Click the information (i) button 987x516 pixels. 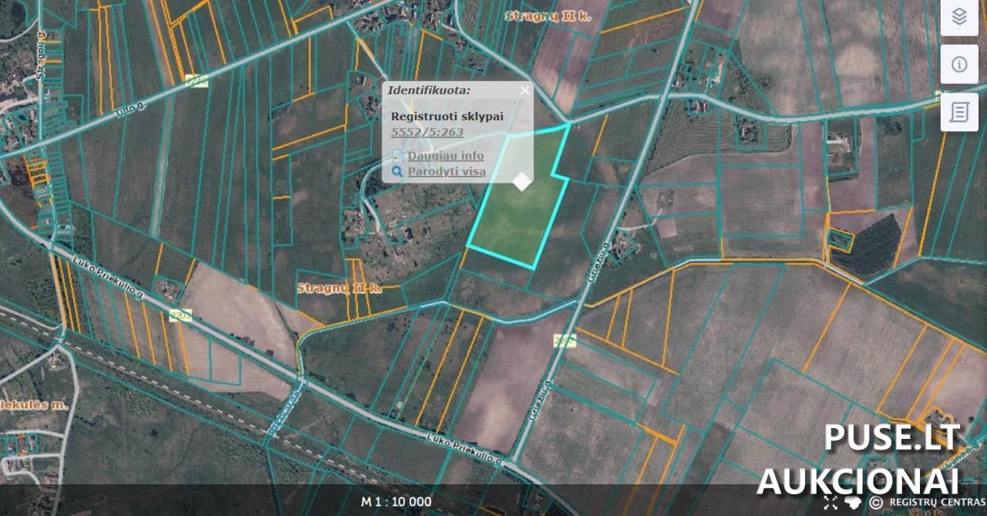click(x=959, y=65)
